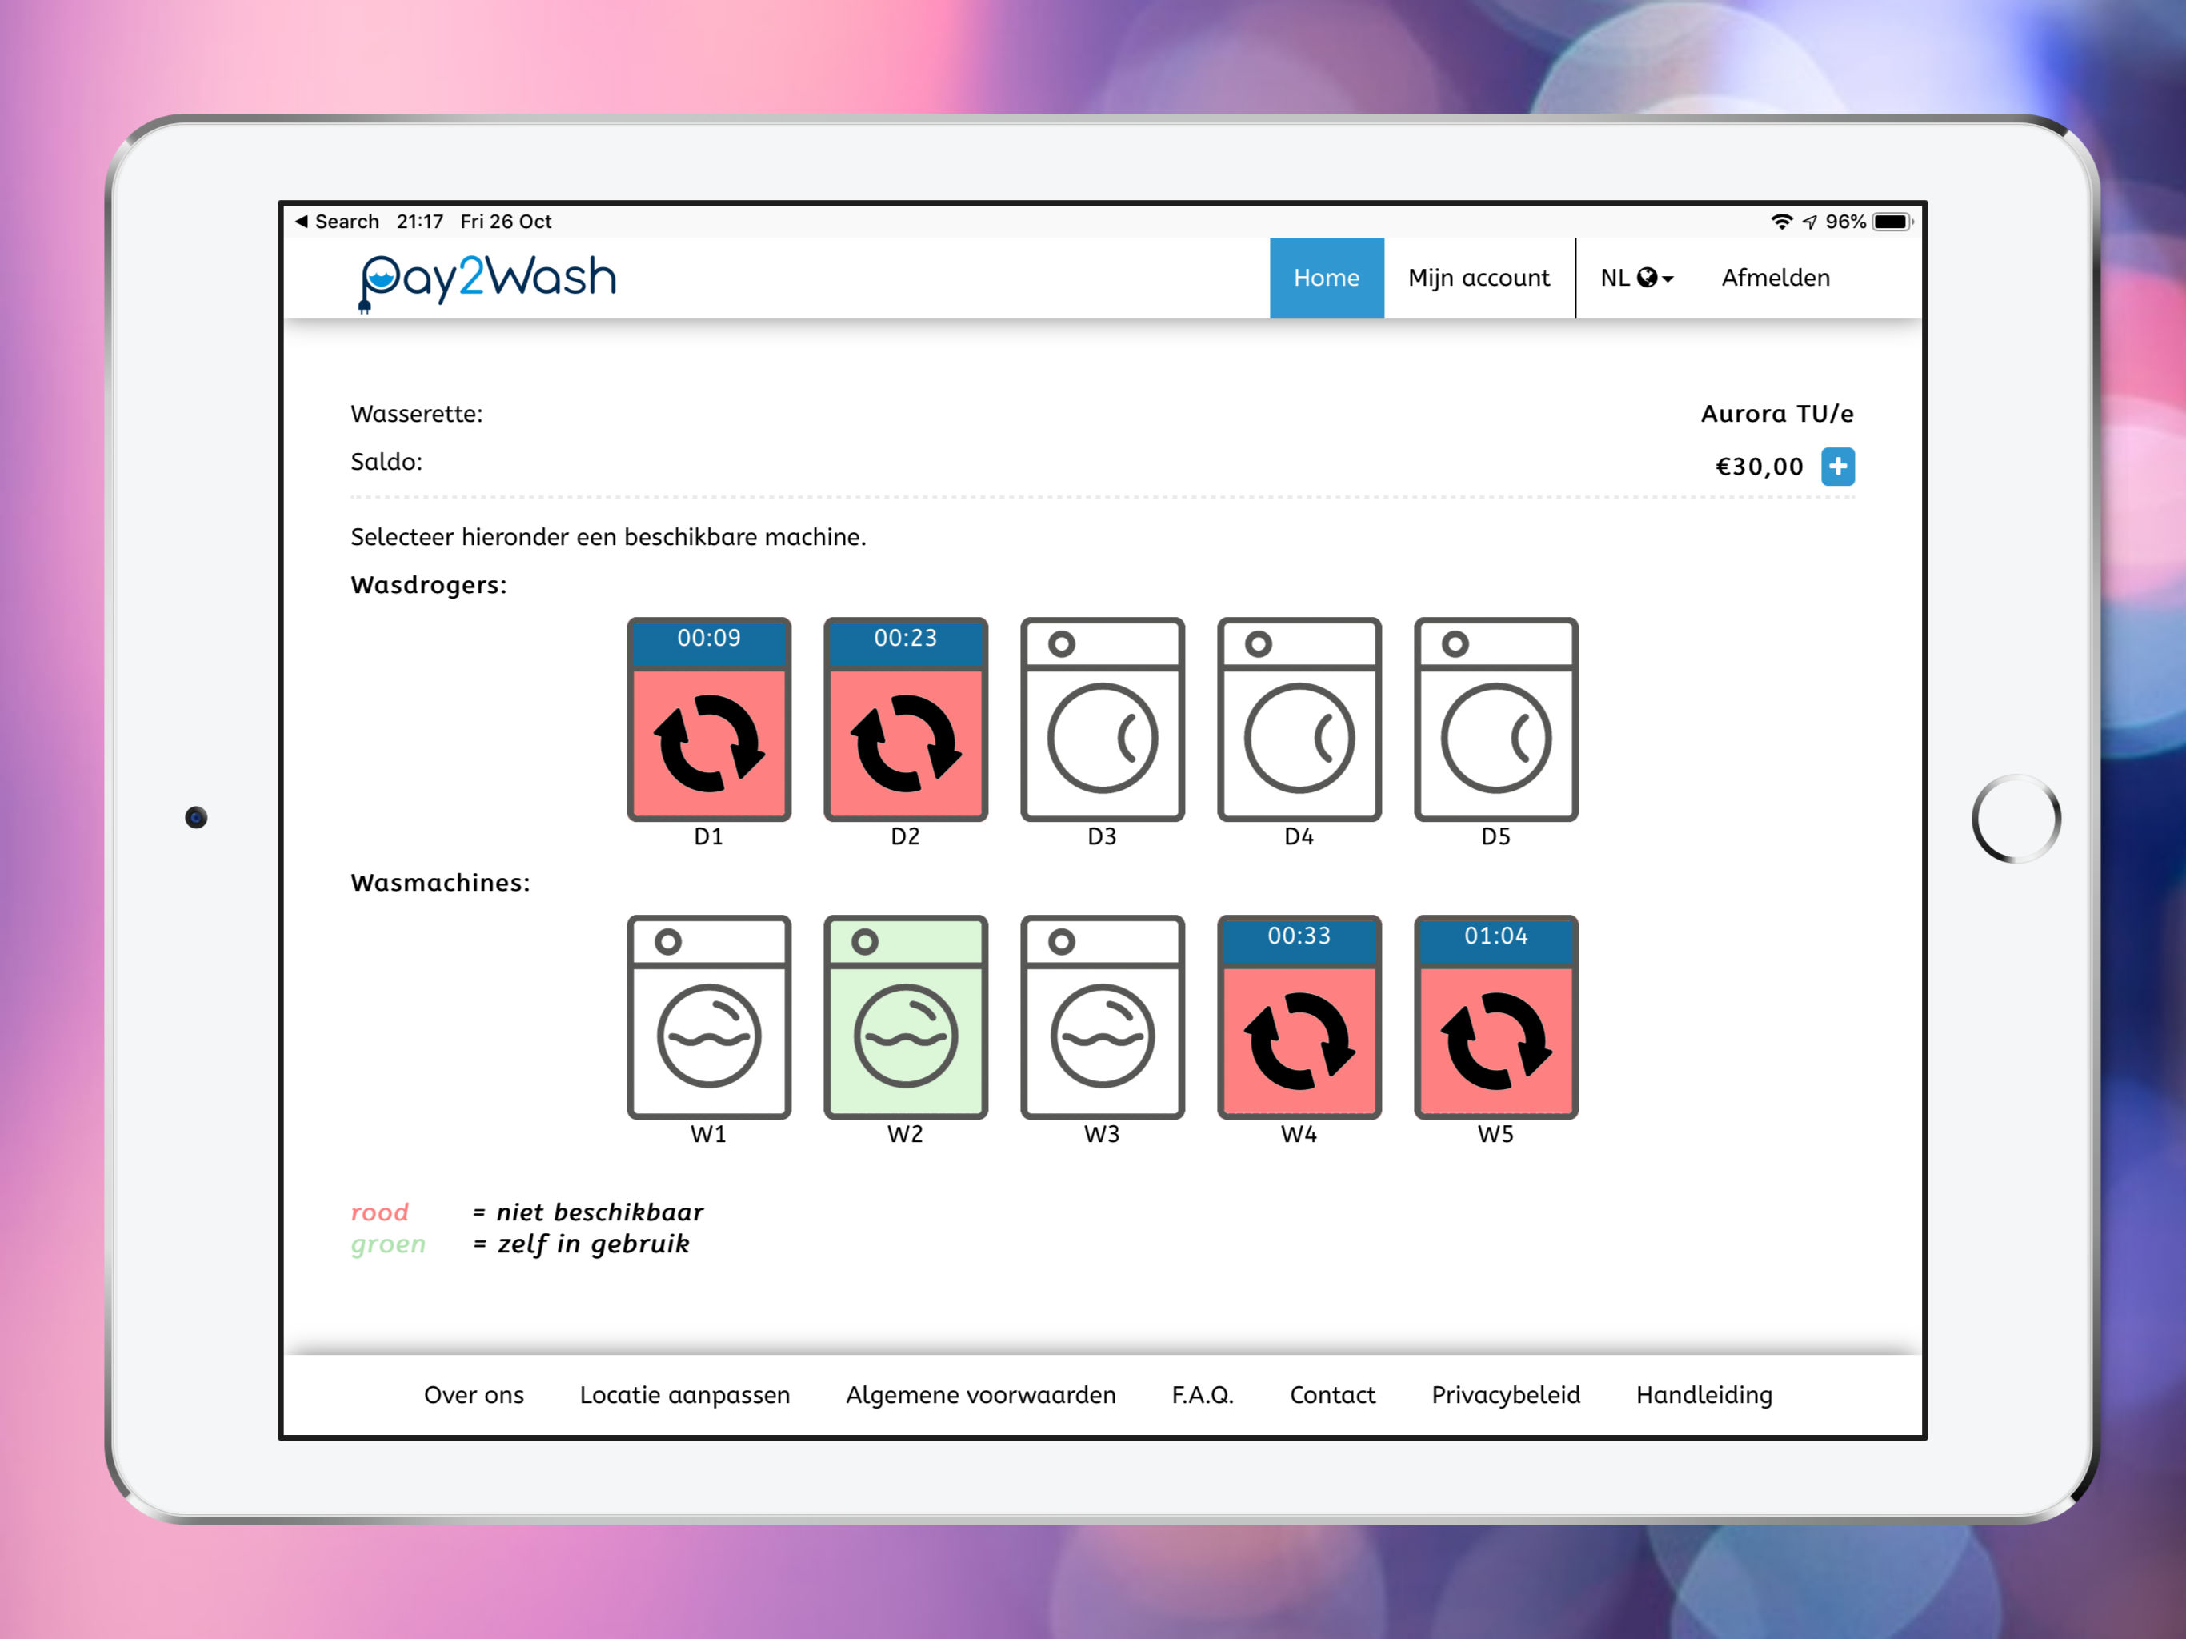Tap back arrow to Search in status bar
The image size is (2186, 1639).
[337, 222]
